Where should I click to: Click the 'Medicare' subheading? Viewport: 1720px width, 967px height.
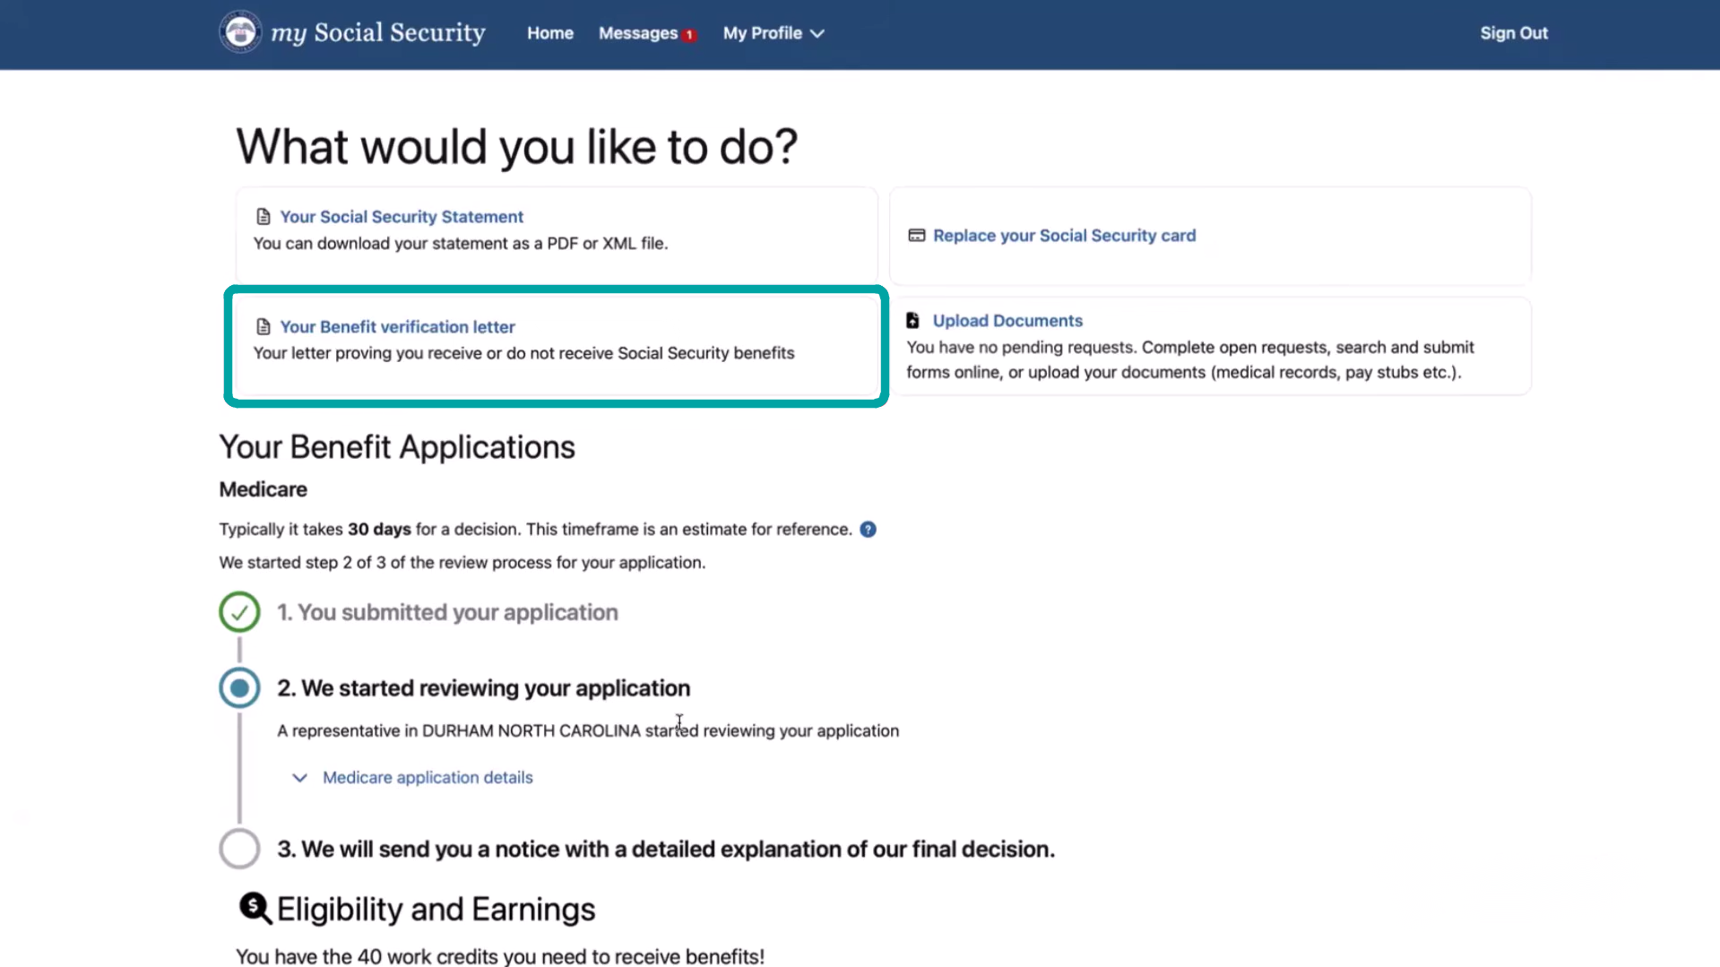[263, 489]
